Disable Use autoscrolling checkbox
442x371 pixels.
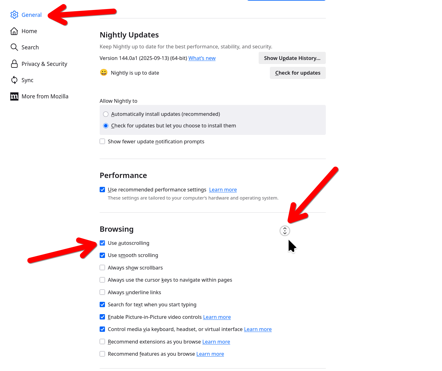(x=102, y=243)
